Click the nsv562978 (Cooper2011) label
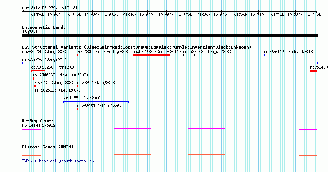 point(157,52)
